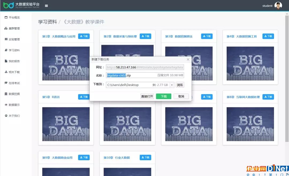Click the 第8章 互联网大数据处理 title link
Viewport: 289px width, 176px height.
click(x=243, y=97)
